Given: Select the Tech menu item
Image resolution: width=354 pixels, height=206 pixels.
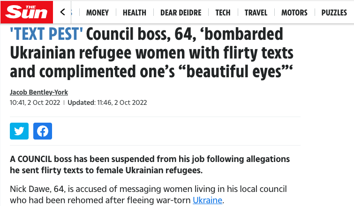Looking at the screenshot, I should coord(223,13).
